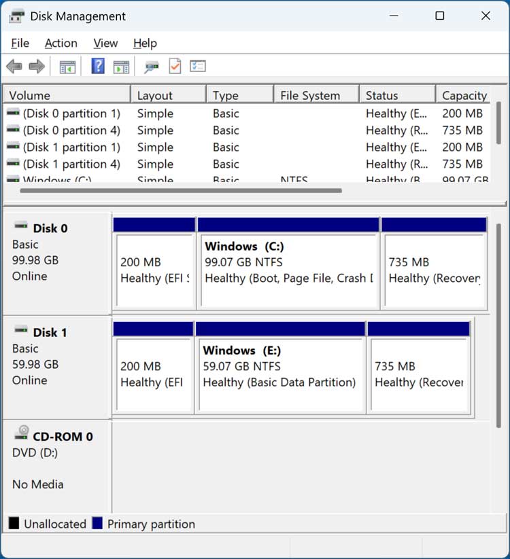The width and height of the screenshot is (510, 559).
Task: Click the CD-ROM 0 disc icon
Action: [21, 432]
